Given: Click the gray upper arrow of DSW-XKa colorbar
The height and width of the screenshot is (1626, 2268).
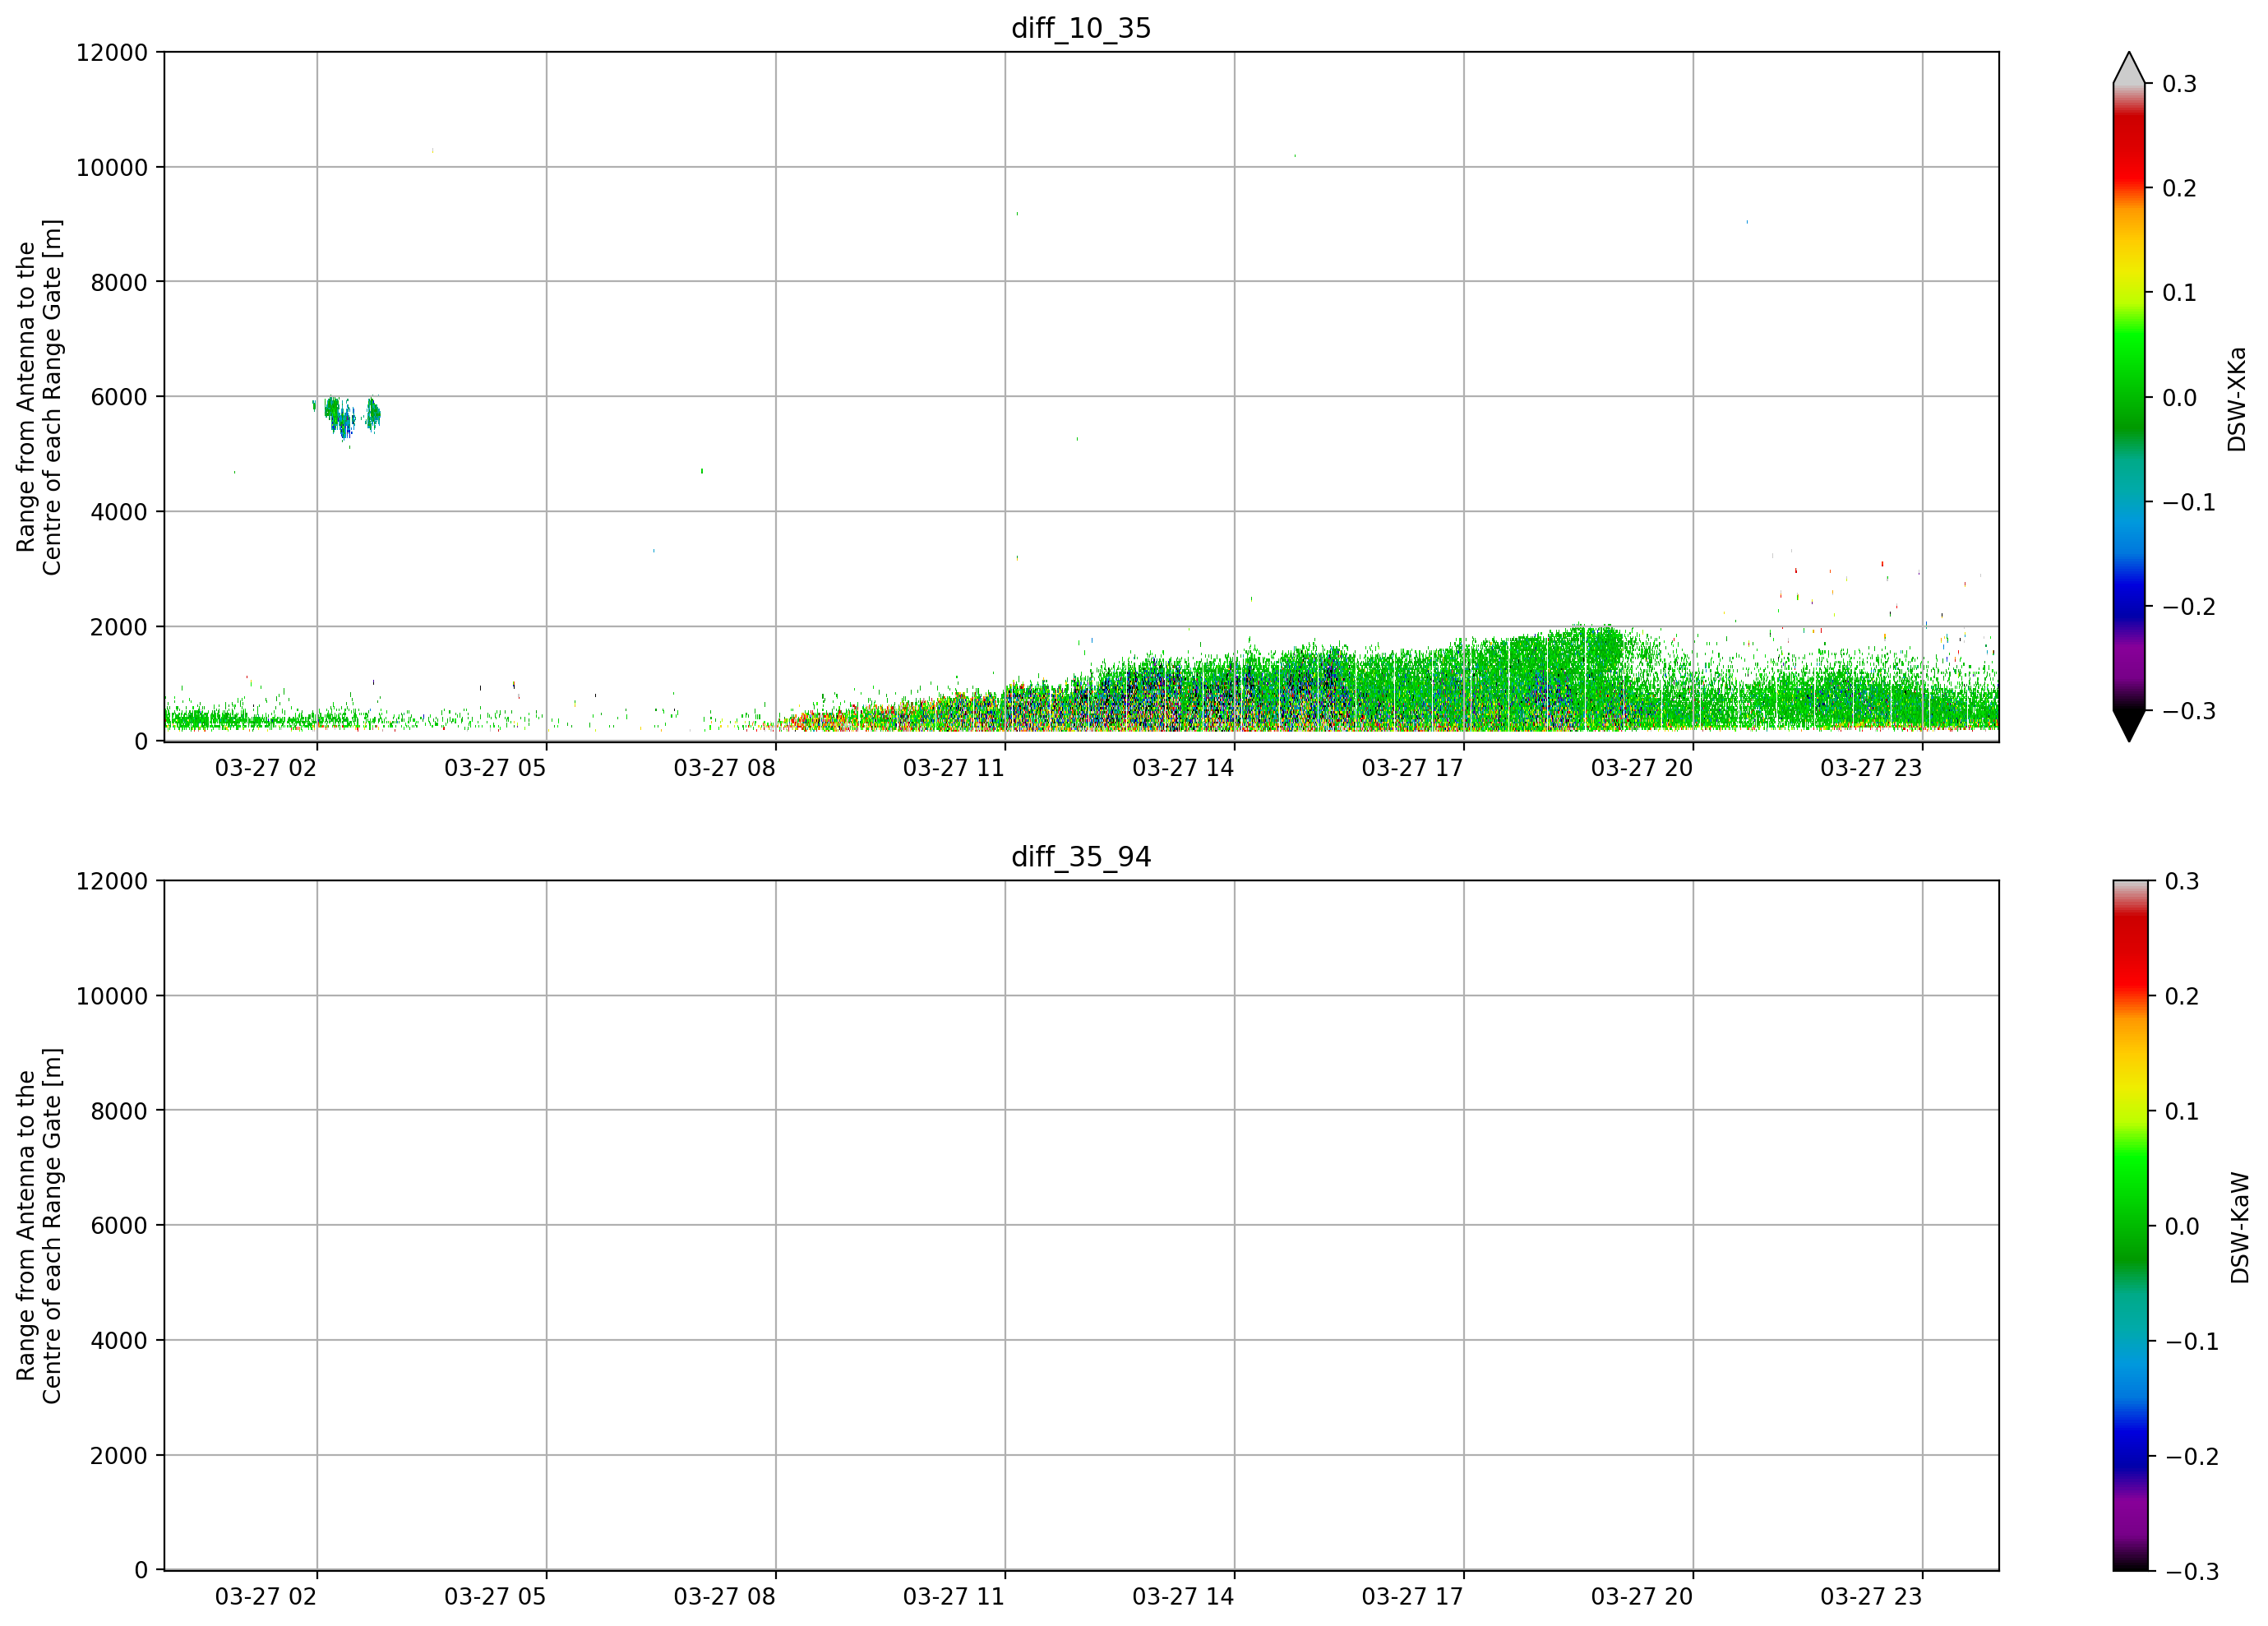Looking at the screenshot, I should coord(2129,68).
